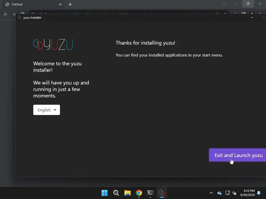Open File Explorer from the taskbar
Screen dimensions: 266x199
[127, 193]
